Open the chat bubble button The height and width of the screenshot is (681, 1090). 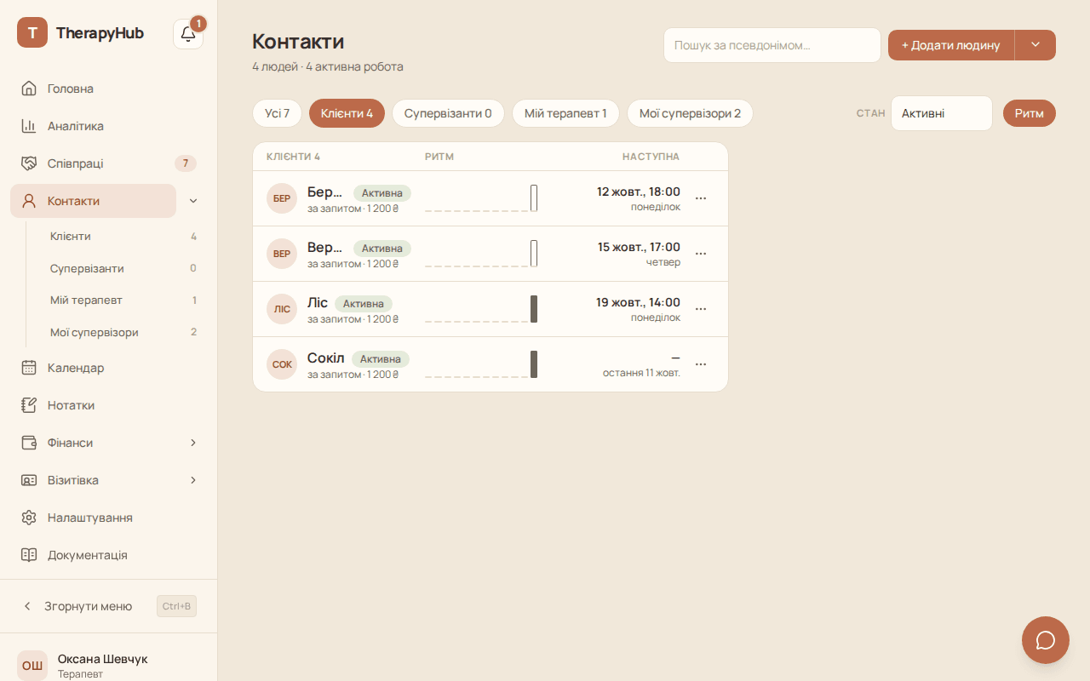click(x=1046, y=640)
